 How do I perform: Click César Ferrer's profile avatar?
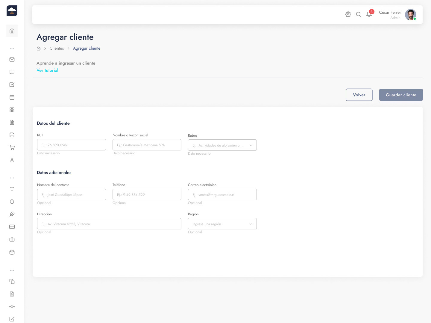(411, 15)
